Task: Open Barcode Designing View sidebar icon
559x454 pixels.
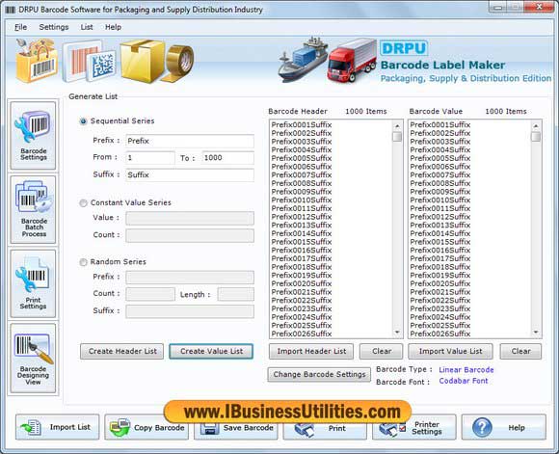Action: (x=33, y=358)
